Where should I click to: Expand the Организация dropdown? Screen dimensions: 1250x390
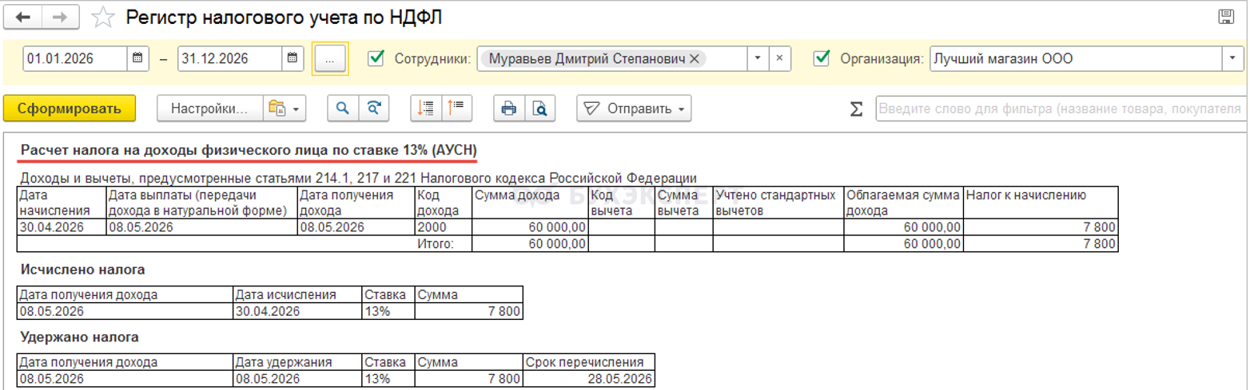[x=1232, y=58]
